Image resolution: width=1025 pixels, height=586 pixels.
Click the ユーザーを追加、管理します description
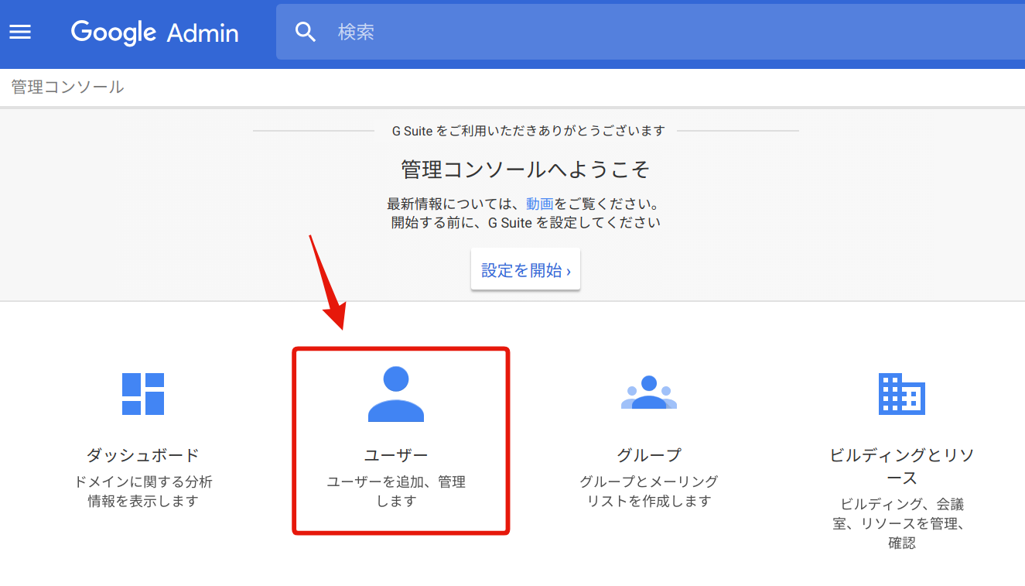point(396,492)
